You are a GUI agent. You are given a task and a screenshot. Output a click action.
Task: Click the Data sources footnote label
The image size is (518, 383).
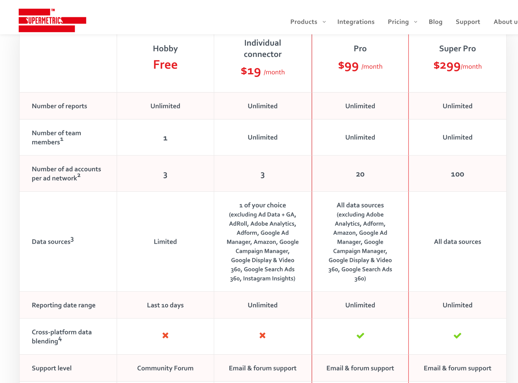tap(53, 241)
